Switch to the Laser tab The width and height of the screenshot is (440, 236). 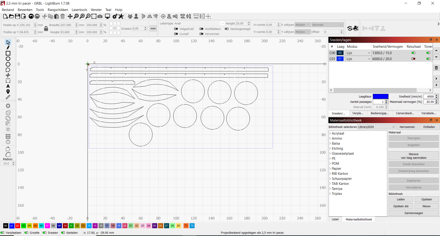335,219
